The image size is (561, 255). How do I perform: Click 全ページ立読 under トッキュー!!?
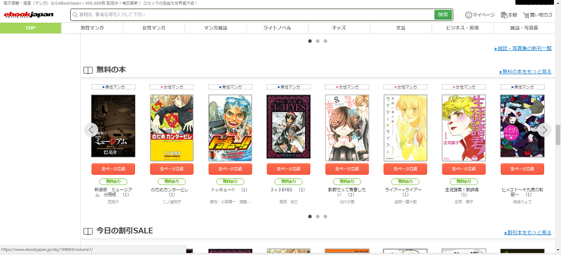point(230,169)
